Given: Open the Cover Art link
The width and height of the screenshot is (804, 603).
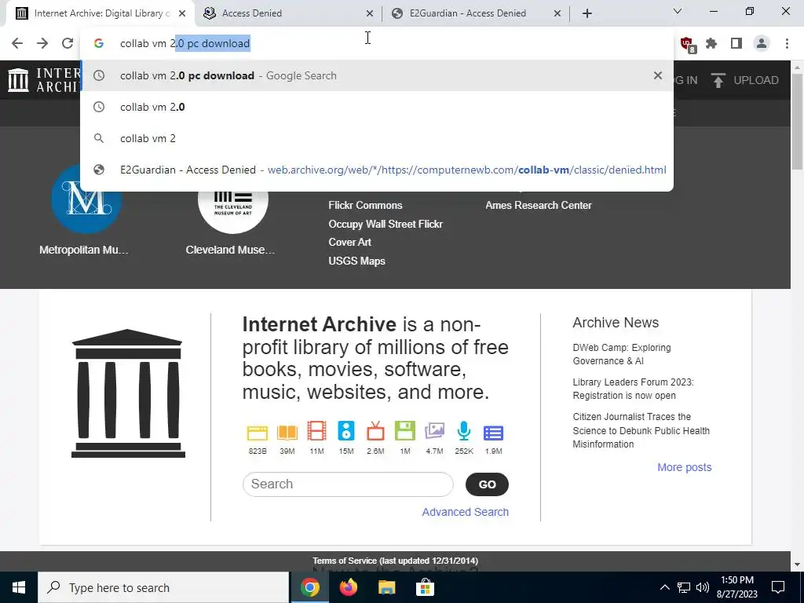Looking at the screenshot, I should click(349, 242).
